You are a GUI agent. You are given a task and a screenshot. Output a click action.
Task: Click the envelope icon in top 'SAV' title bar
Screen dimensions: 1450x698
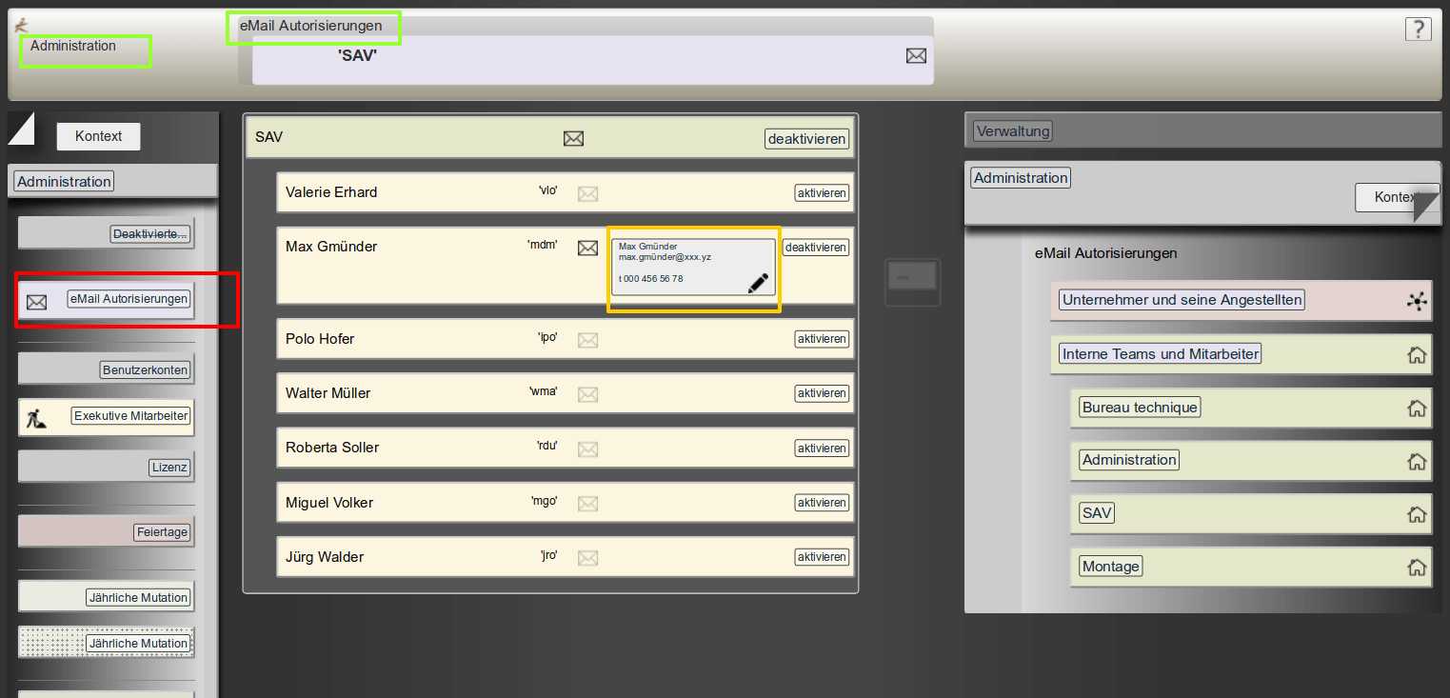pyautogui.click(x=915, y=56)
